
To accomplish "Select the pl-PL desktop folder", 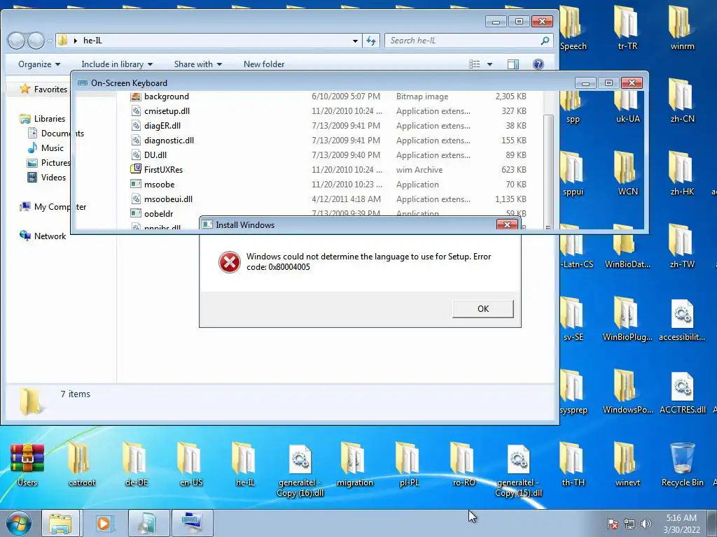I will point(409,464).
